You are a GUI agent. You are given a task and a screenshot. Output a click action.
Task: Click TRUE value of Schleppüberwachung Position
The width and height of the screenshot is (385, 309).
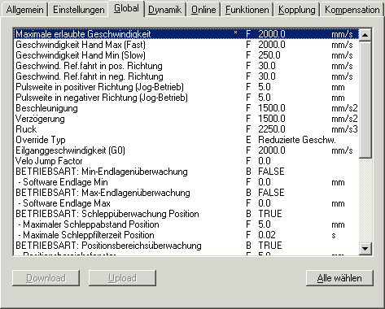pyautogui.click(x=270, y=214)
